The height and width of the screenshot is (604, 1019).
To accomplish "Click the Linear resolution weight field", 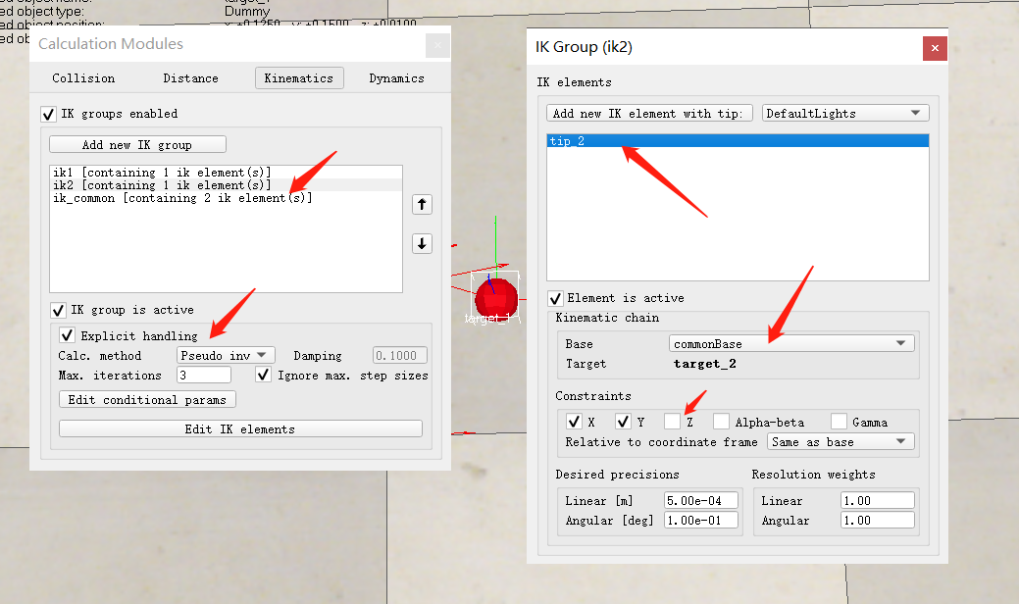I will [878, 500].
